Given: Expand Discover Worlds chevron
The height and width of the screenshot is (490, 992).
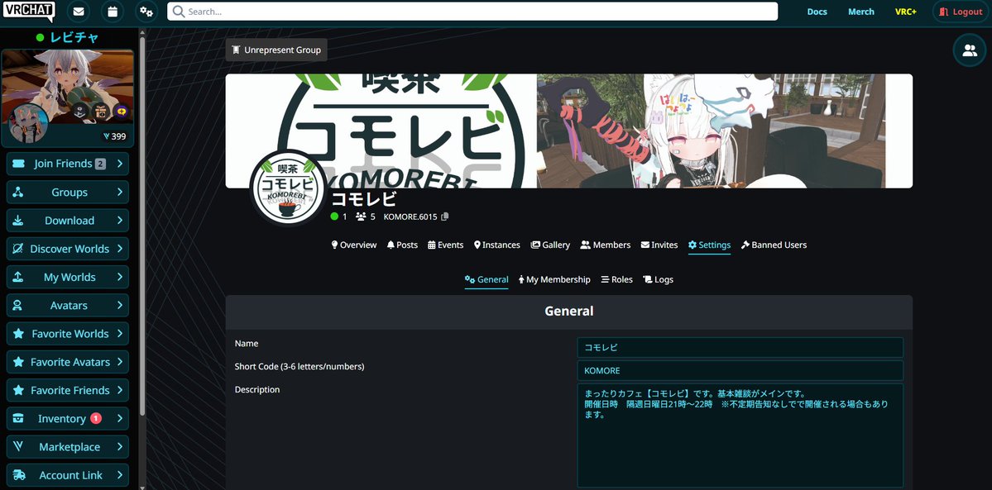Looking at the screenshot, I should [x=120, y=249].
